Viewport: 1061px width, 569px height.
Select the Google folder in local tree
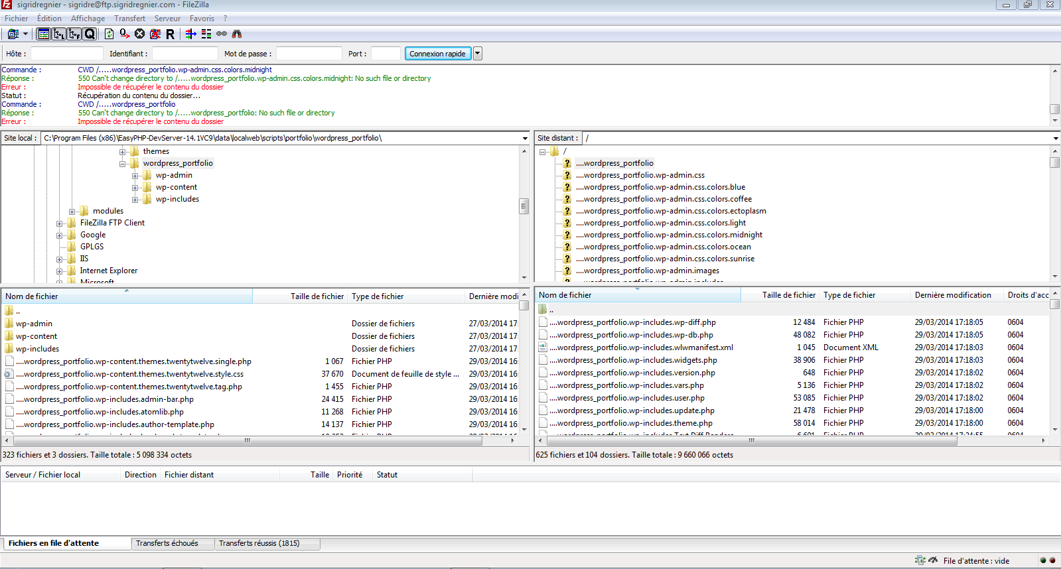pos(93,235)
